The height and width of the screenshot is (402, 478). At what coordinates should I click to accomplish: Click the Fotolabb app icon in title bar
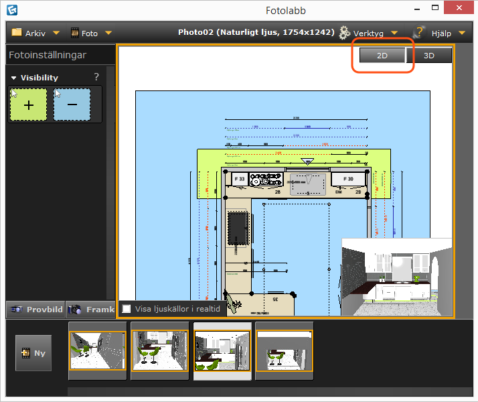click(11, 9)
